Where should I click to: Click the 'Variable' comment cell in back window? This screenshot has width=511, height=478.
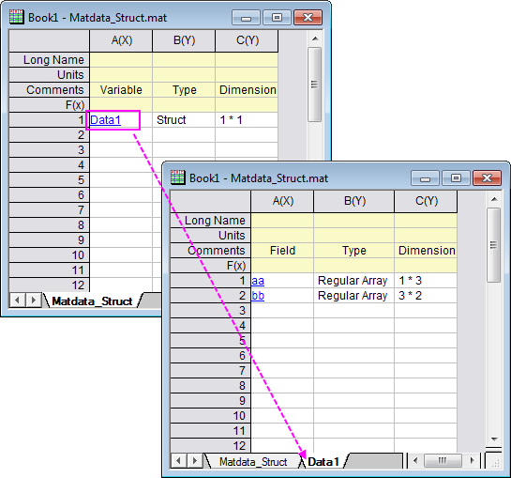(x=121, y=90)
